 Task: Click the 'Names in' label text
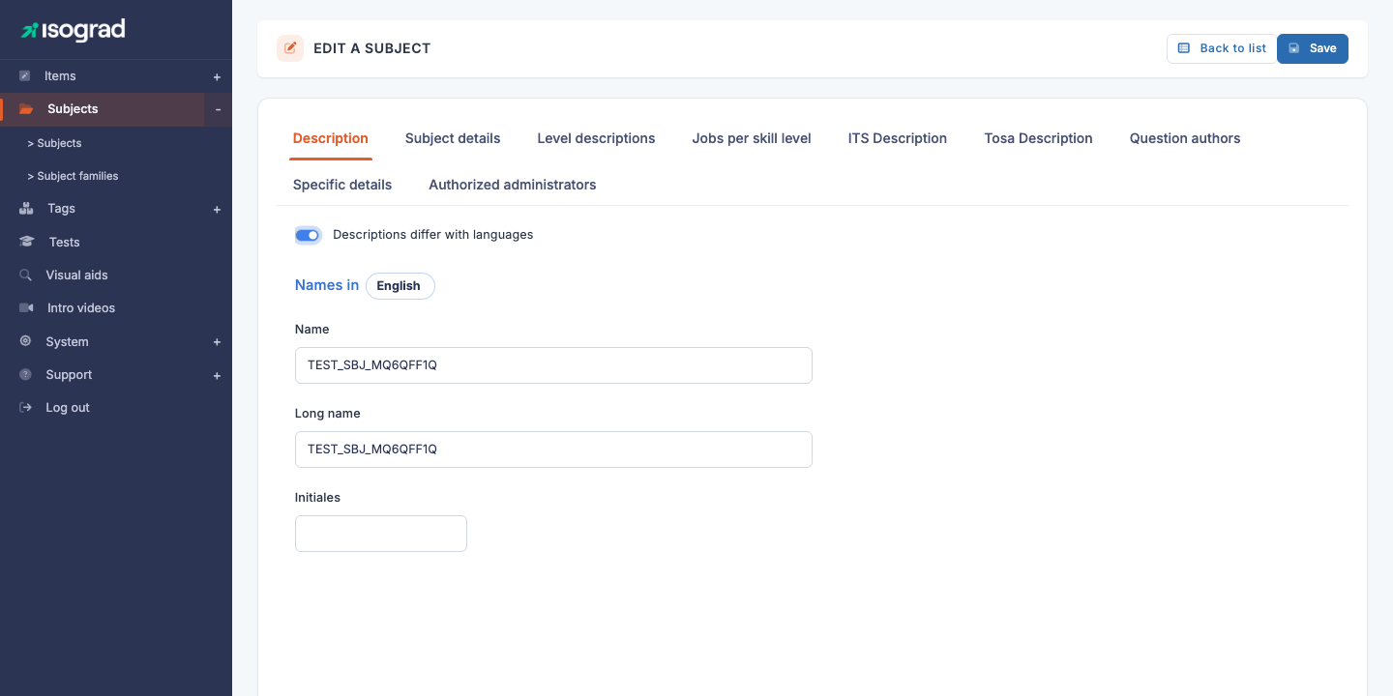coord(327,285)
